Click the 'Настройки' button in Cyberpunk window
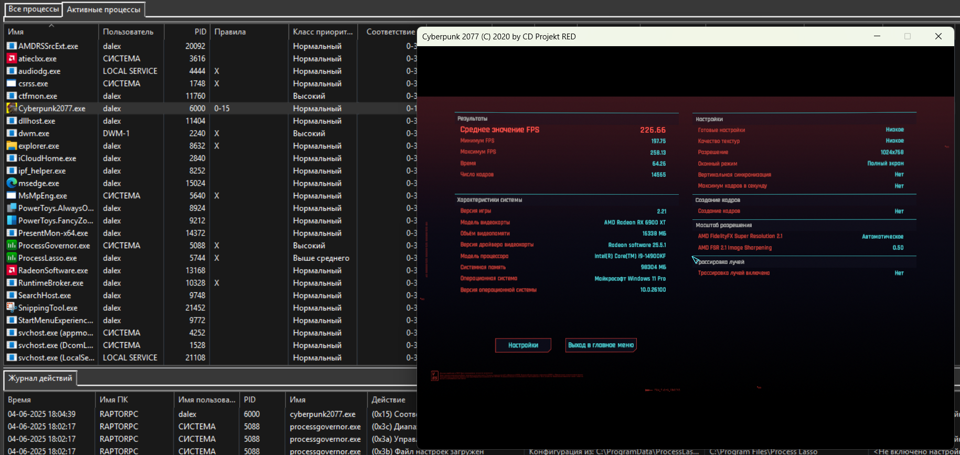The height and width of the screenshot is (455, 960). [x=523, y=345]
